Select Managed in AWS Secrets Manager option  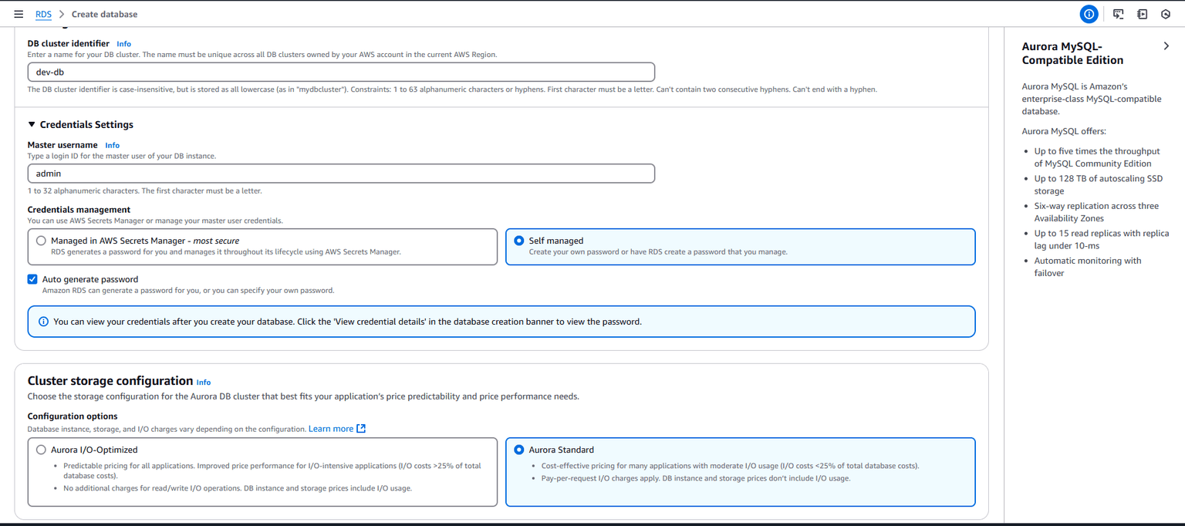tap(42, 241)
